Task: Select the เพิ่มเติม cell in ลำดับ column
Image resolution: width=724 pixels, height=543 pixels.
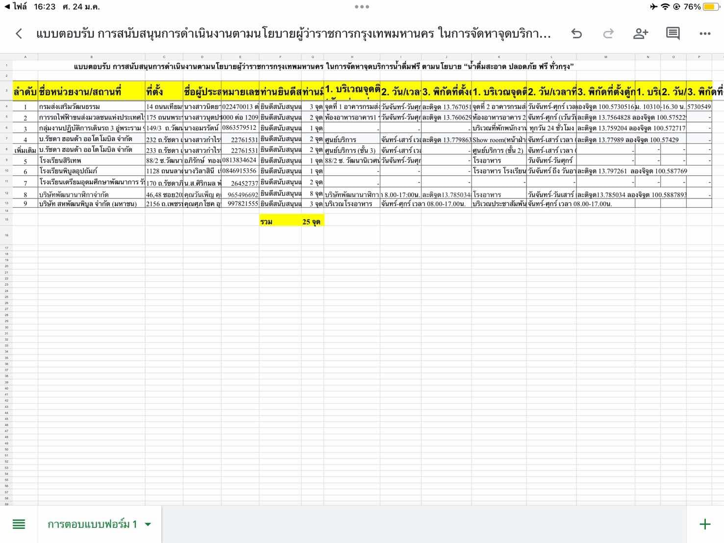Action: pyautogui.click(x=25, y=149)
